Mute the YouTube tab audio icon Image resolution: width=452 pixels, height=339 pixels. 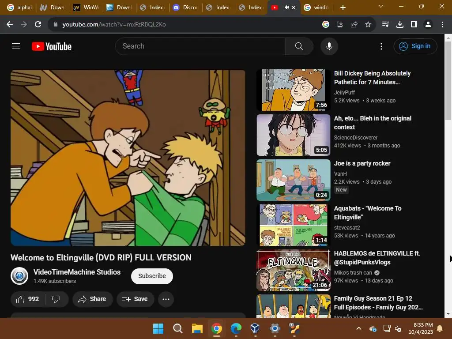pos(286,8)
